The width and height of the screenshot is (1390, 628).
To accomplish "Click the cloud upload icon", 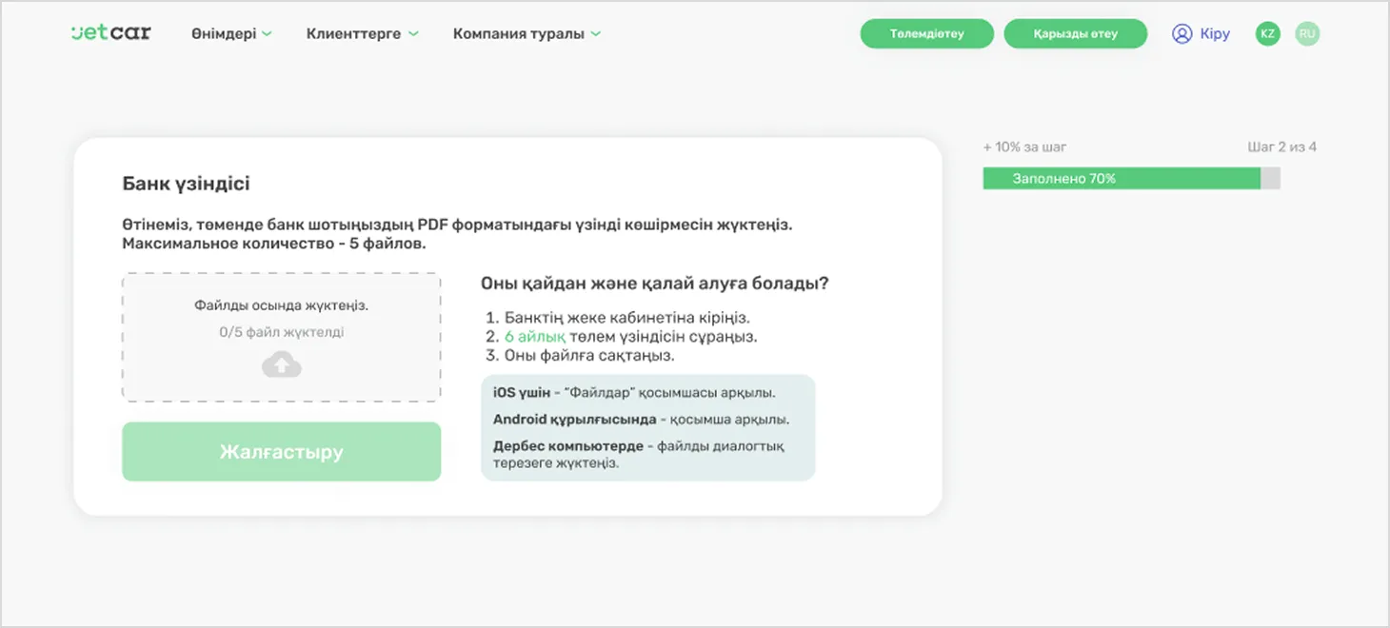I will tap(281, 363).
